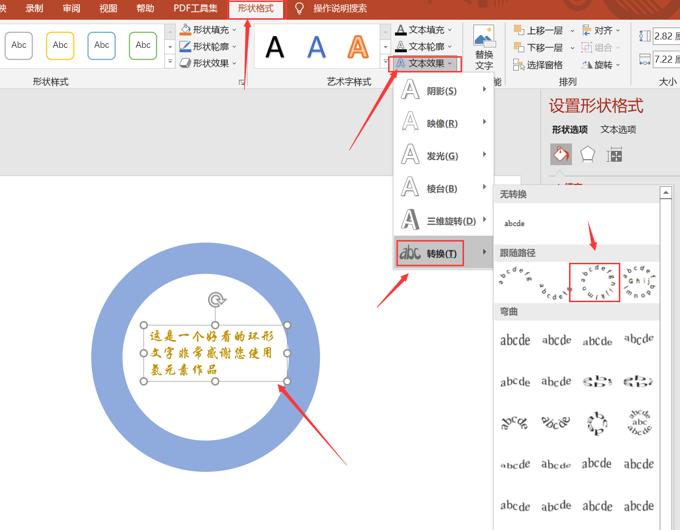Switch to the 文本选项 tab in the pane
This screenshot has height=530, width=680.
(x=618, y=129)
